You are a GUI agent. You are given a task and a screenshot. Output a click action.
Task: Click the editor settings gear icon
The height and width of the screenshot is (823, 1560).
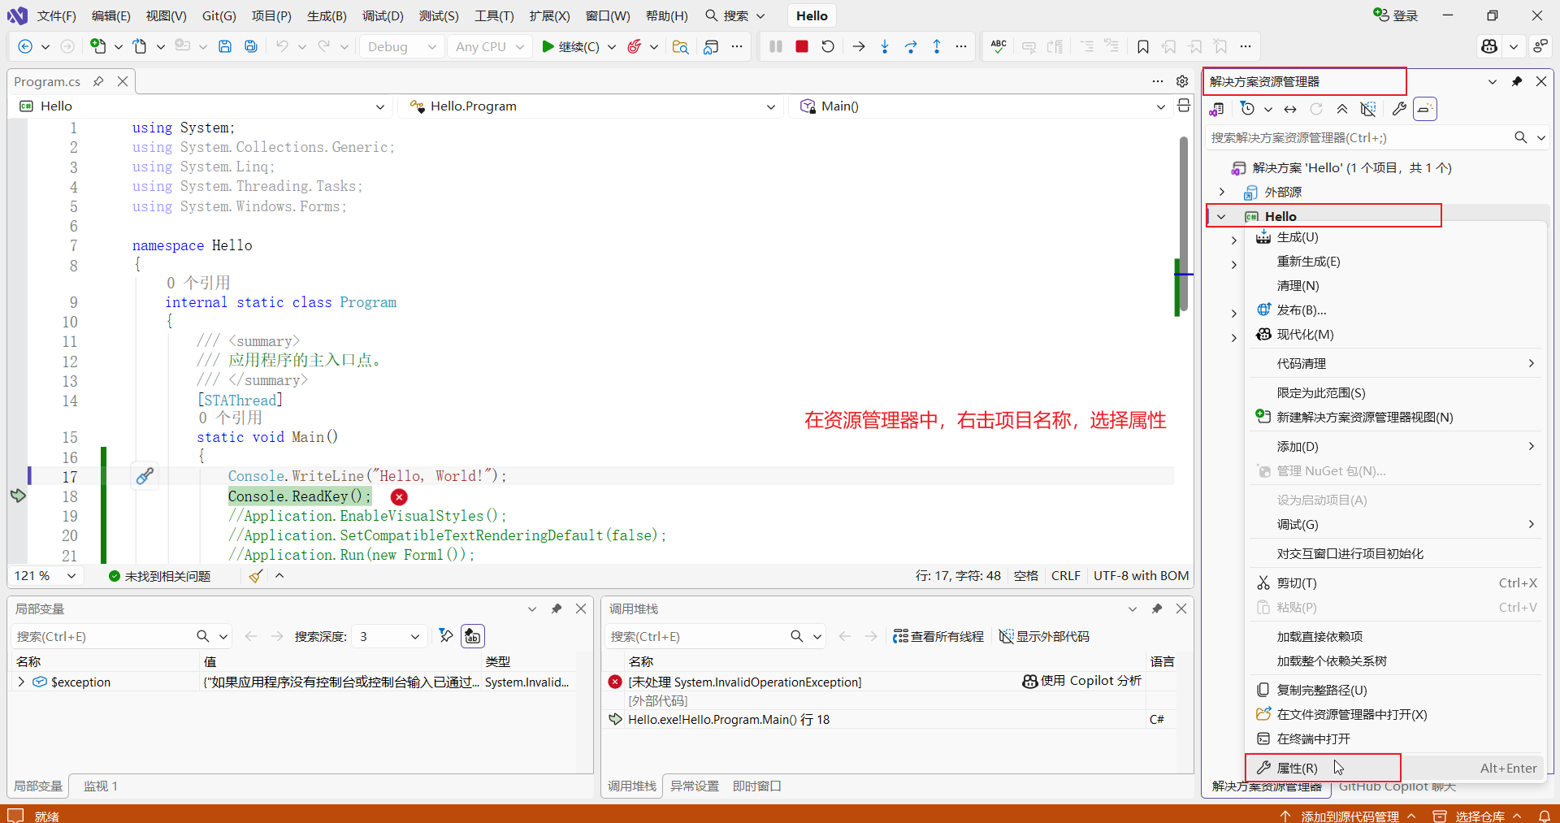1182,81
